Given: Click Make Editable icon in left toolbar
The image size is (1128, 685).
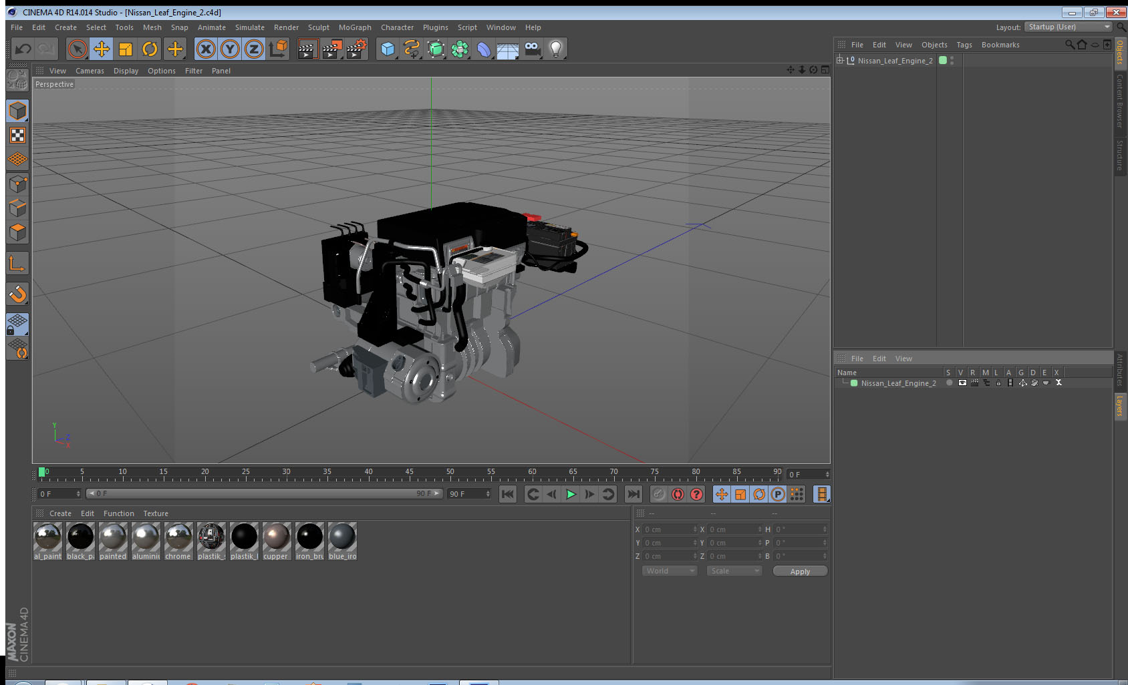Looking at the screenshot, I should [17, 79].
